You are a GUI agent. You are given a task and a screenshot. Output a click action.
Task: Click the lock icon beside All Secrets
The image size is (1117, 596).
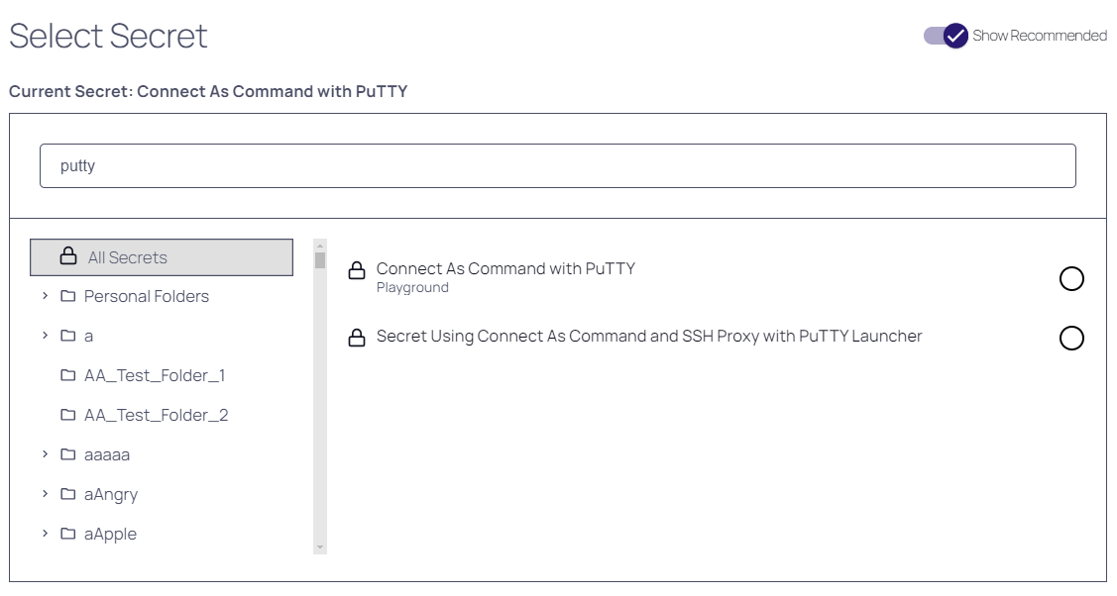[68, 256]
